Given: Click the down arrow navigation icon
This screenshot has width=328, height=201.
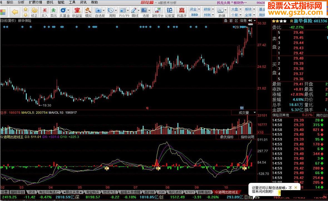Looking at the screenshot, I should pyautogui.click(x=26, y=15).
